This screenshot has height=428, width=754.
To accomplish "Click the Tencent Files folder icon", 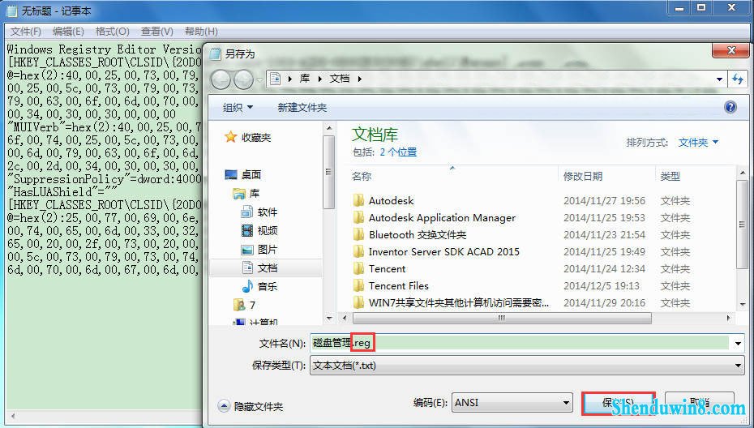I will (358, 285).
